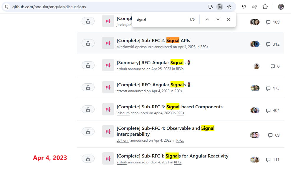Open '[Summary] RFC: Angular Signals' discussion
The height and width of the screenshot is (169, 291).
[153, 62]
